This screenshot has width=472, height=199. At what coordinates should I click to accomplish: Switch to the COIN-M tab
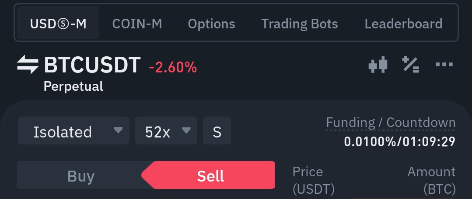pyautogui.click(x=137, y=24)
